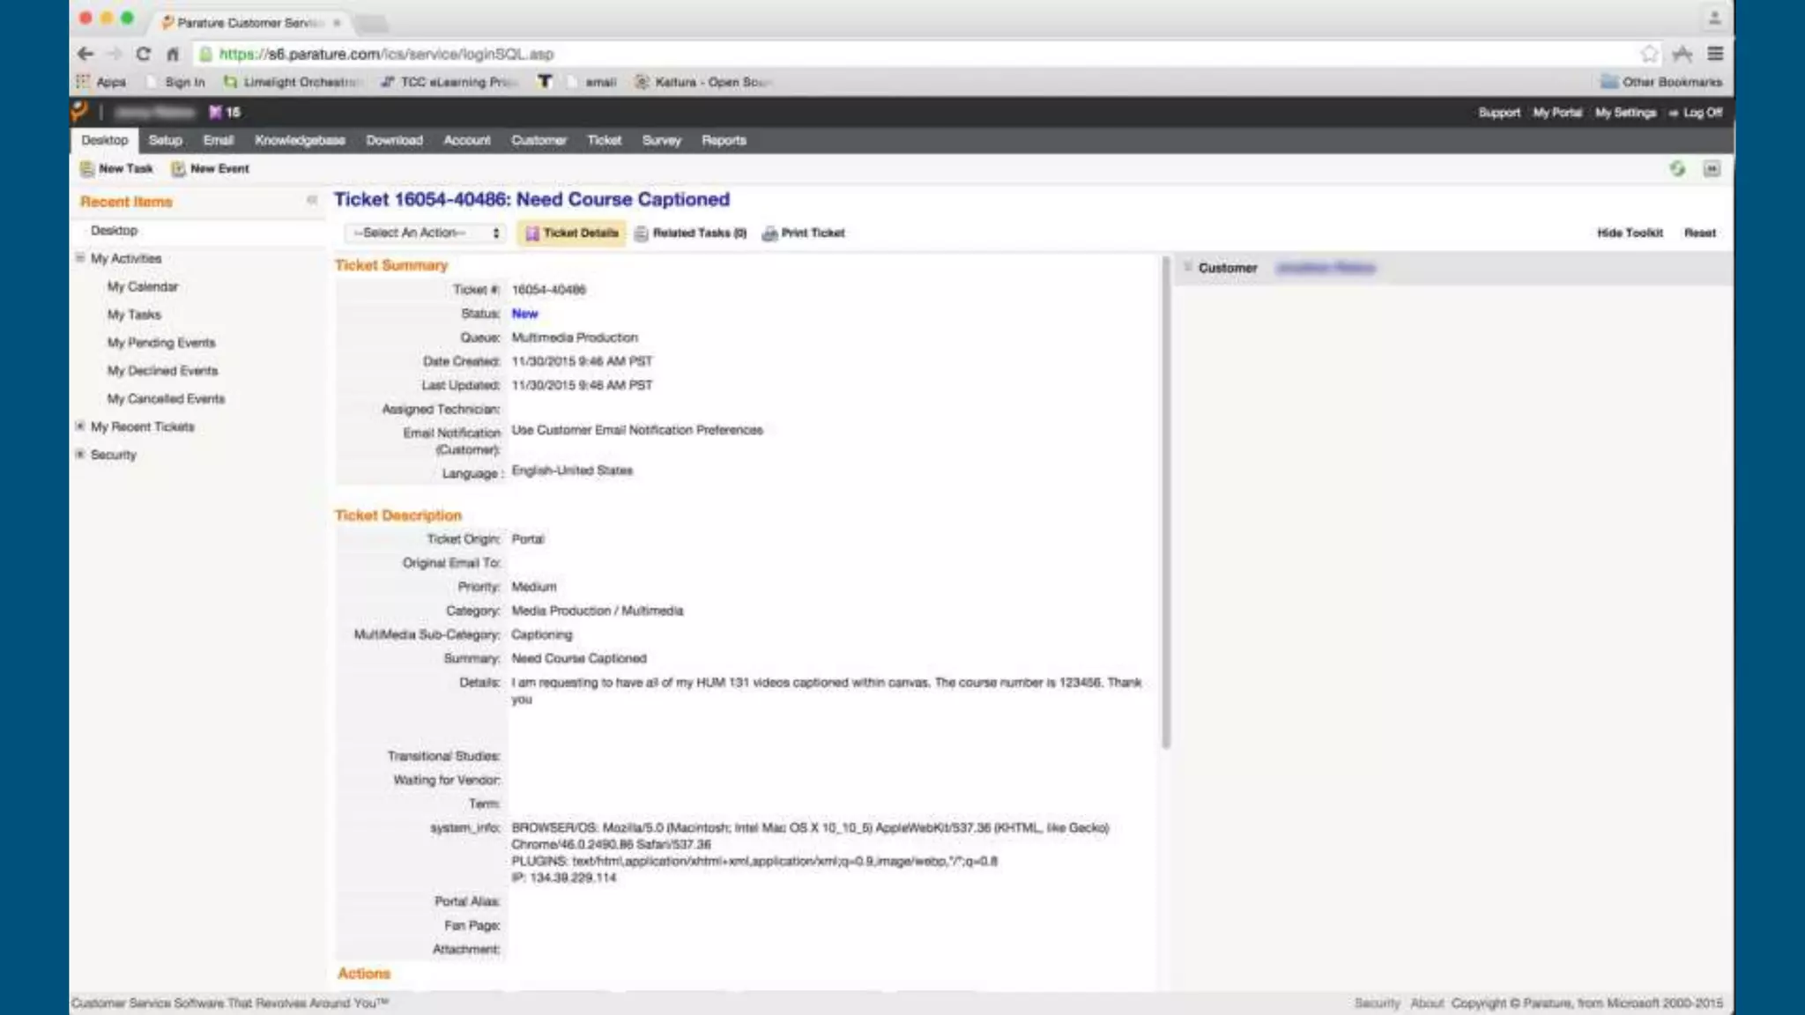Image resolution: width=1805 pixels, height=1015 pixels.
Task: Expand the Security tree node
Action: tap(80, 455)
